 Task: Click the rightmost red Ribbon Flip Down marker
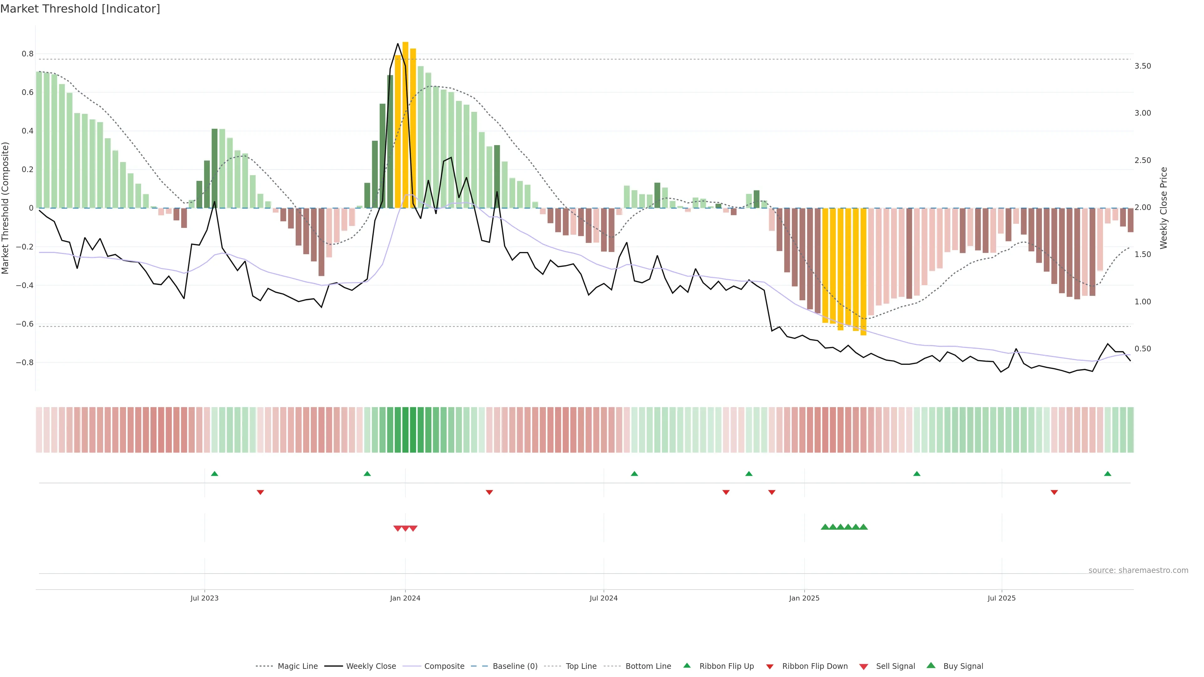click(x=1054, y=492)
